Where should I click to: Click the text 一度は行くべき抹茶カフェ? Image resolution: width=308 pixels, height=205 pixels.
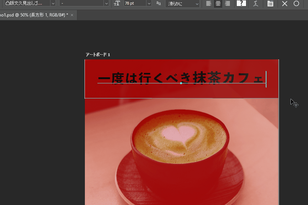click(x=181, y=78)
